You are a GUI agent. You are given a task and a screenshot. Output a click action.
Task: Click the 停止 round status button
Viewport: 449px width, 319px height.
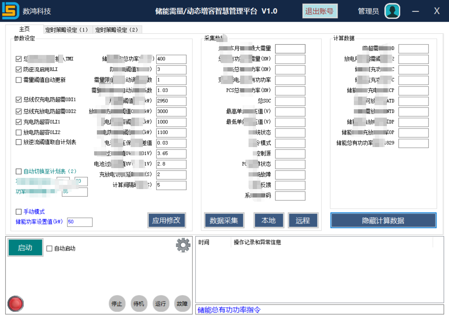click(x=117, y=304)
